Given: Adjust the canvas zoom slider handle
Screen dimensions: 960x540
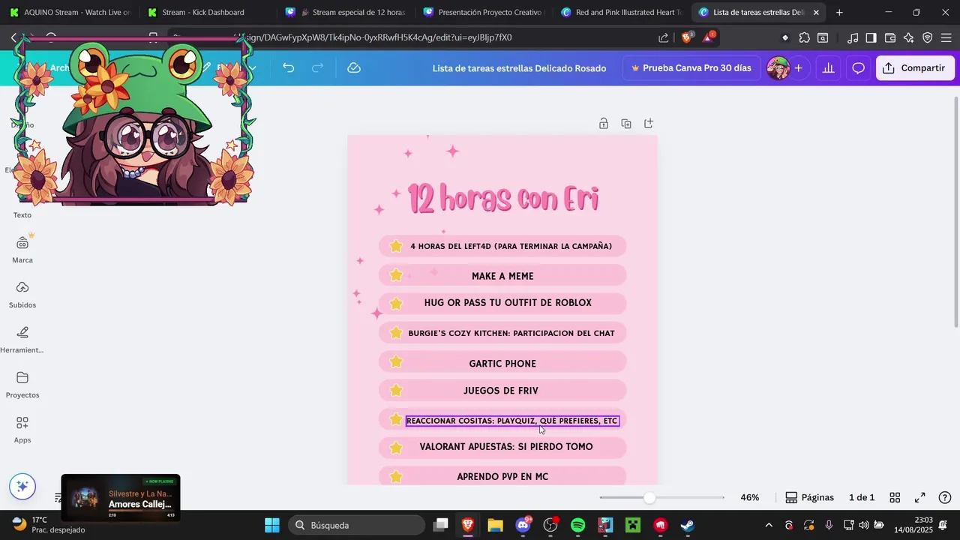Looking at the screenshot, I should tap(649, 497).
